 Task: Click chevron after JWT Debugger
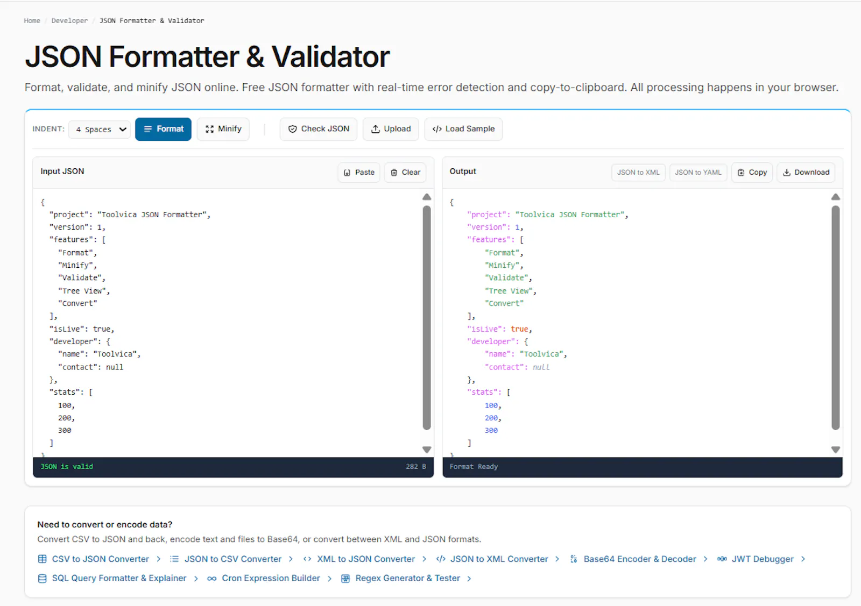click(x=803, y=559)
